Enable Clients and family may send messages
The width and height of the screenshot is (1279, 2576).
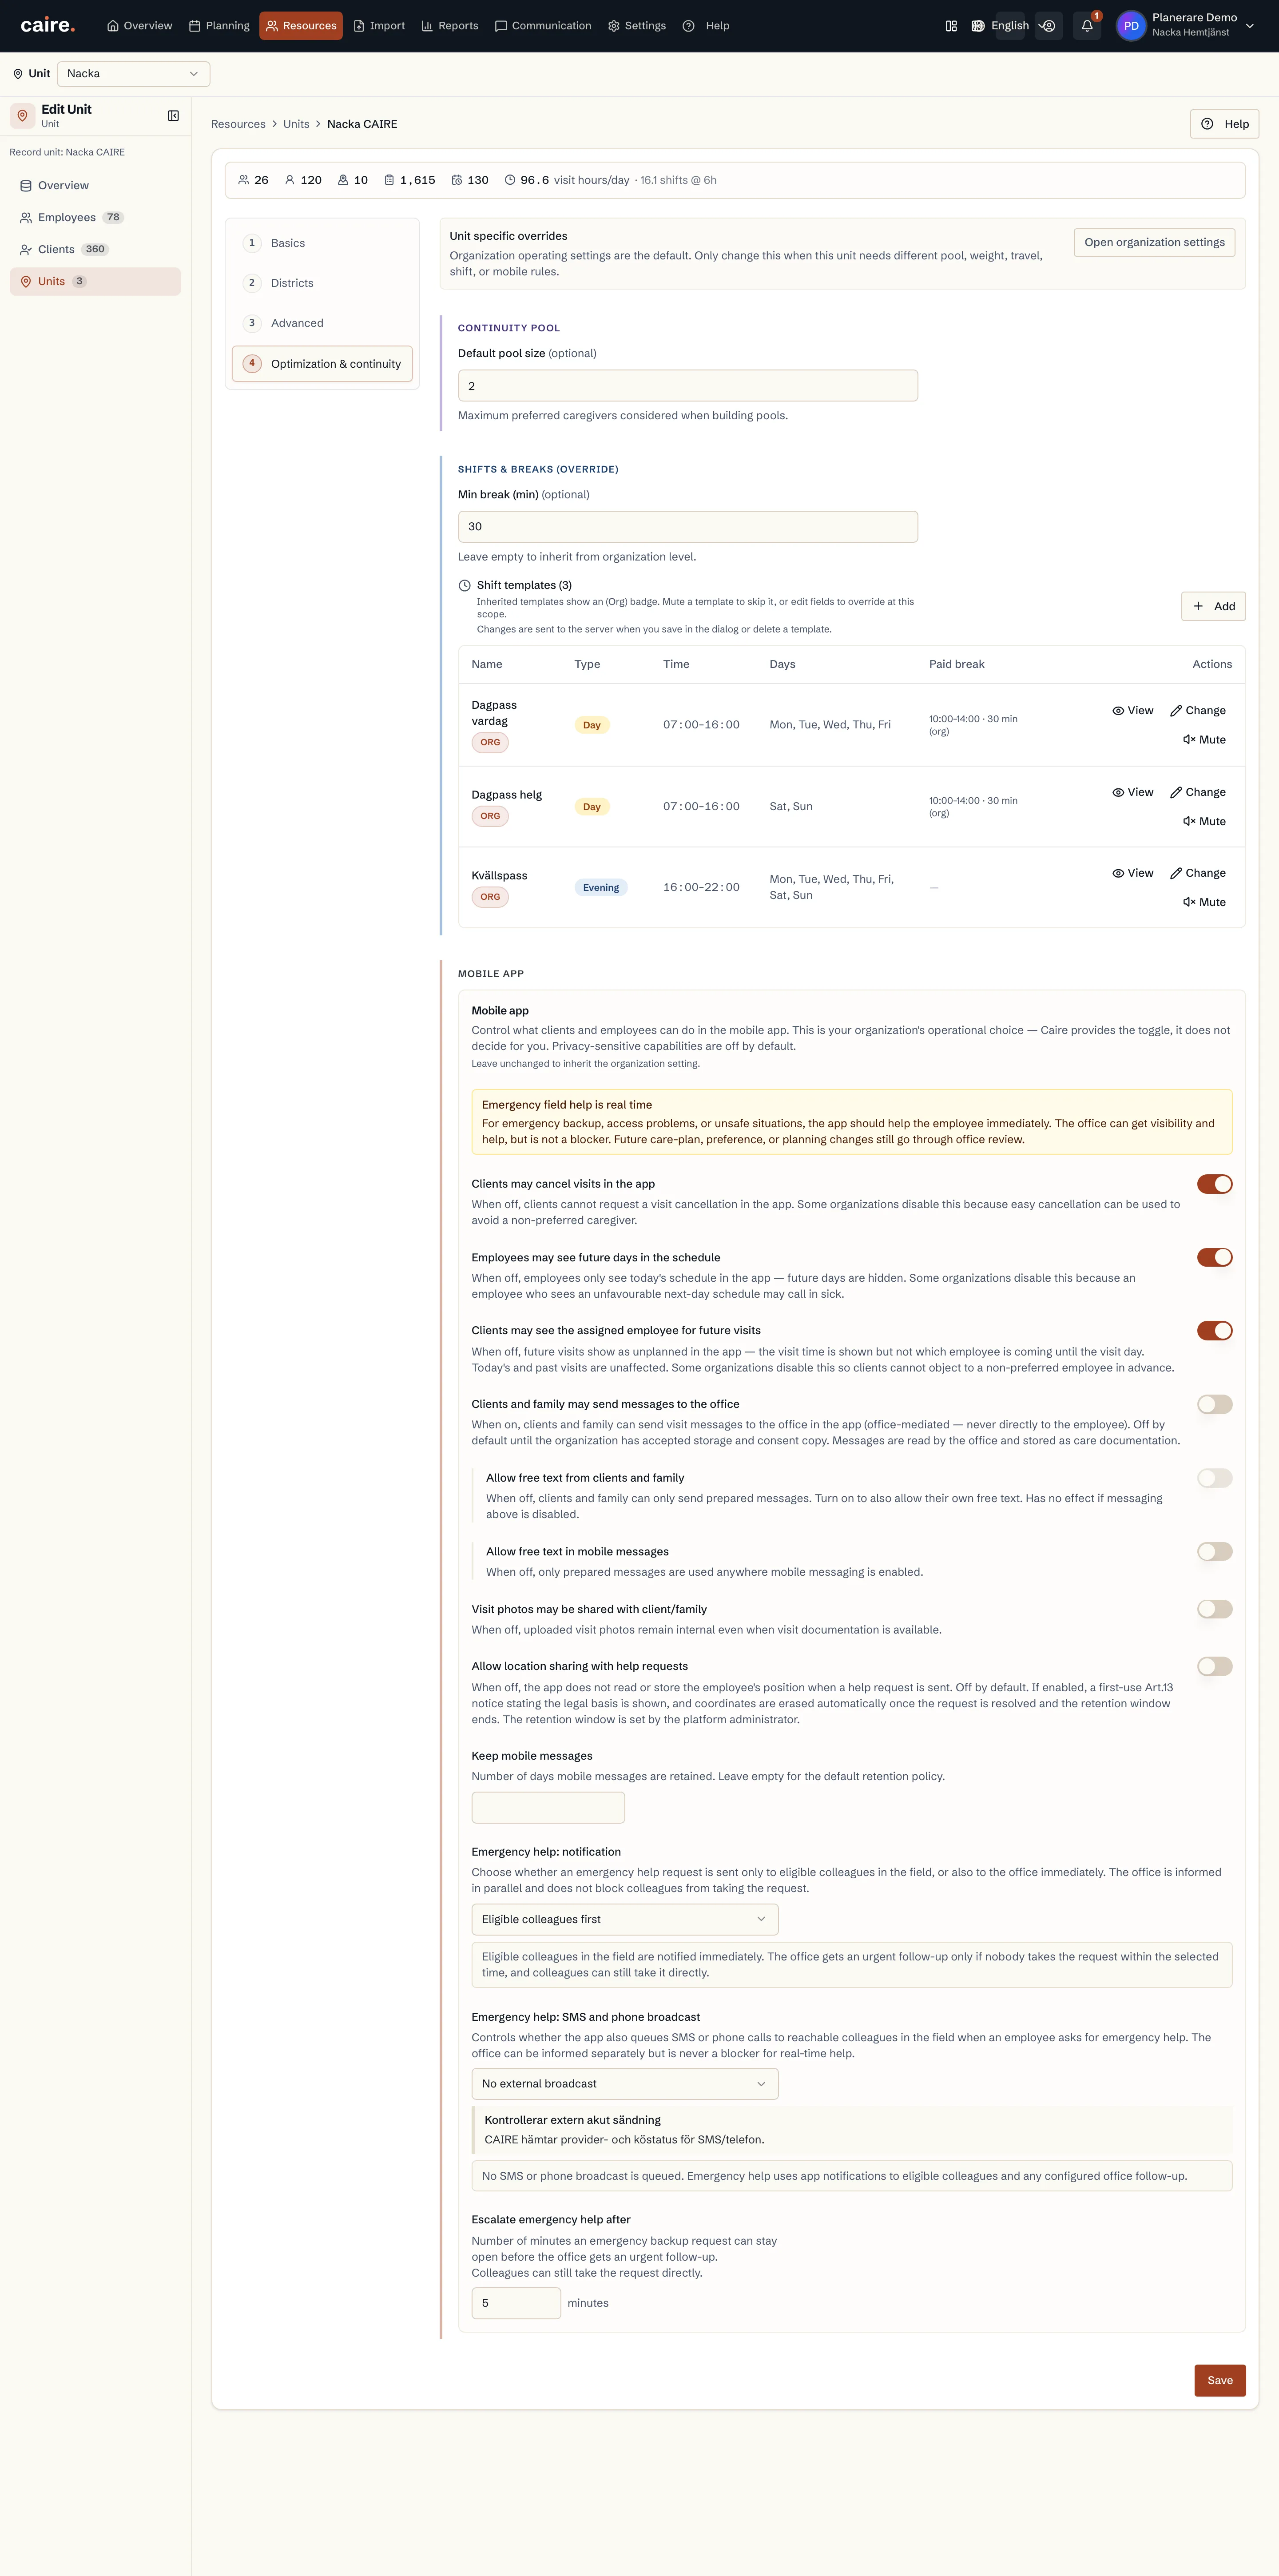[x=1214, y=1405]
